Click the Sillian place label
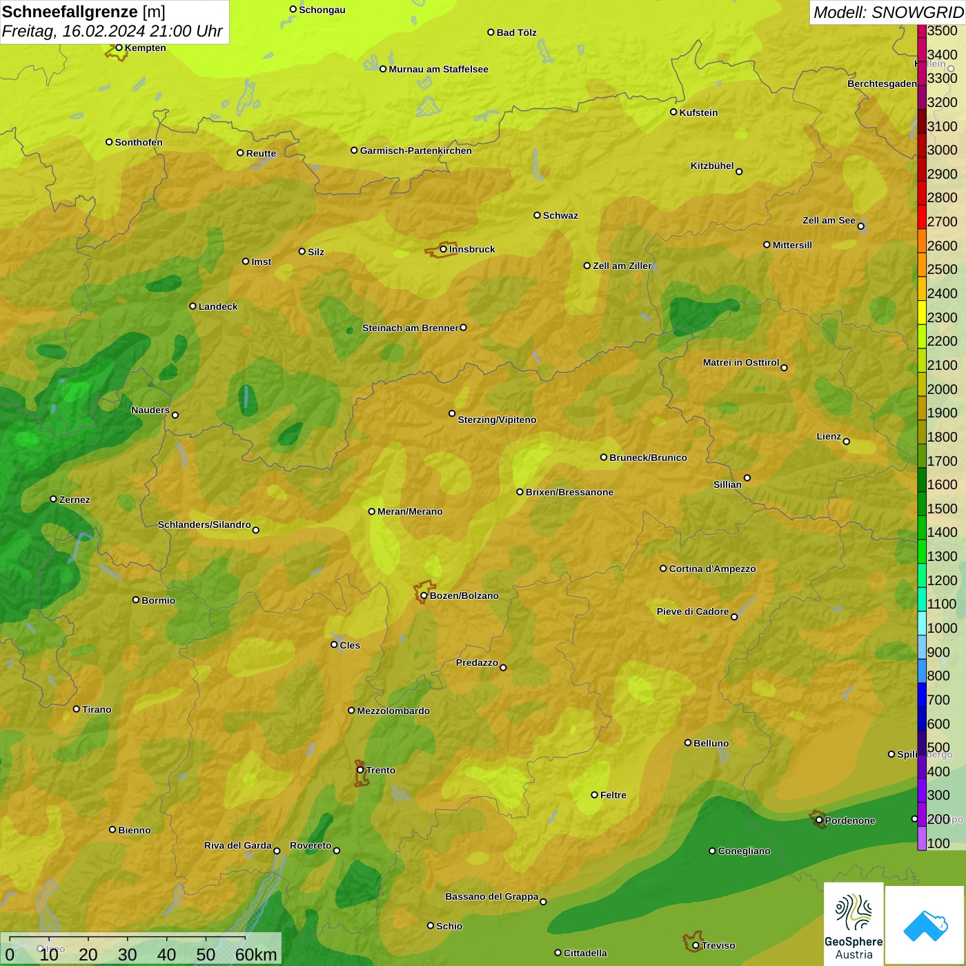The image size is (966, 966). (727, 484)
